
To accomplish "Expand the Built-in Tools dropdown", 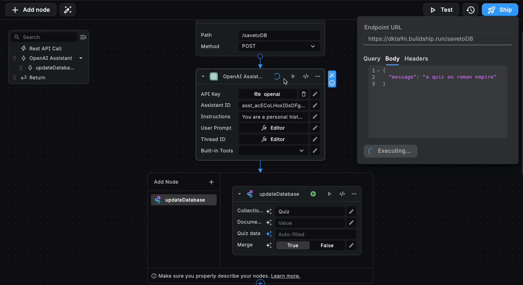I will coord(273,151).
